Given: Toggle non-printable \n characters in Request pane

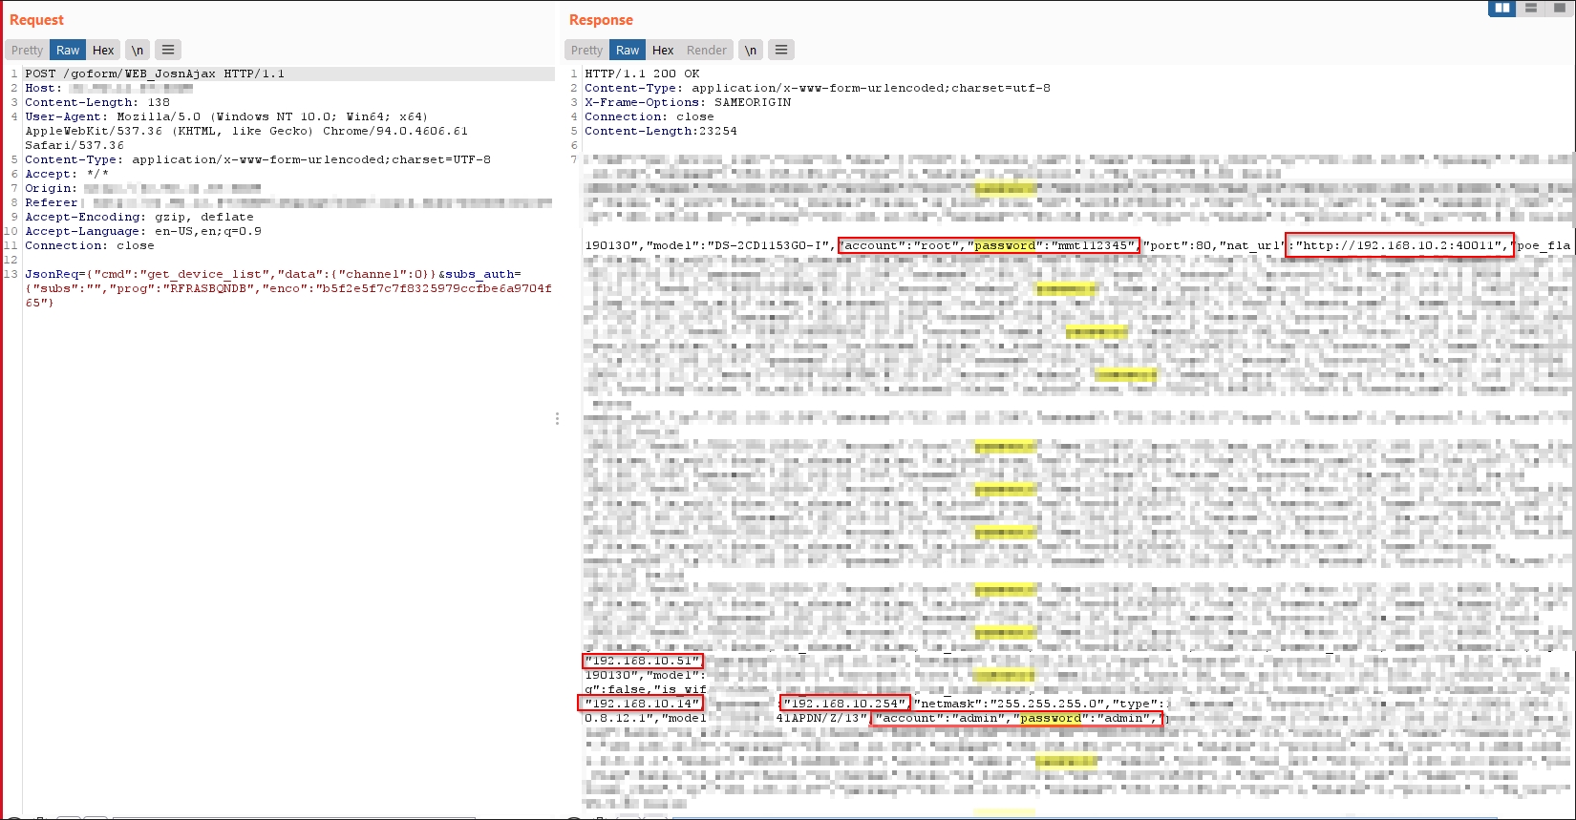Looking at the screenshot, I should point(138,50).
